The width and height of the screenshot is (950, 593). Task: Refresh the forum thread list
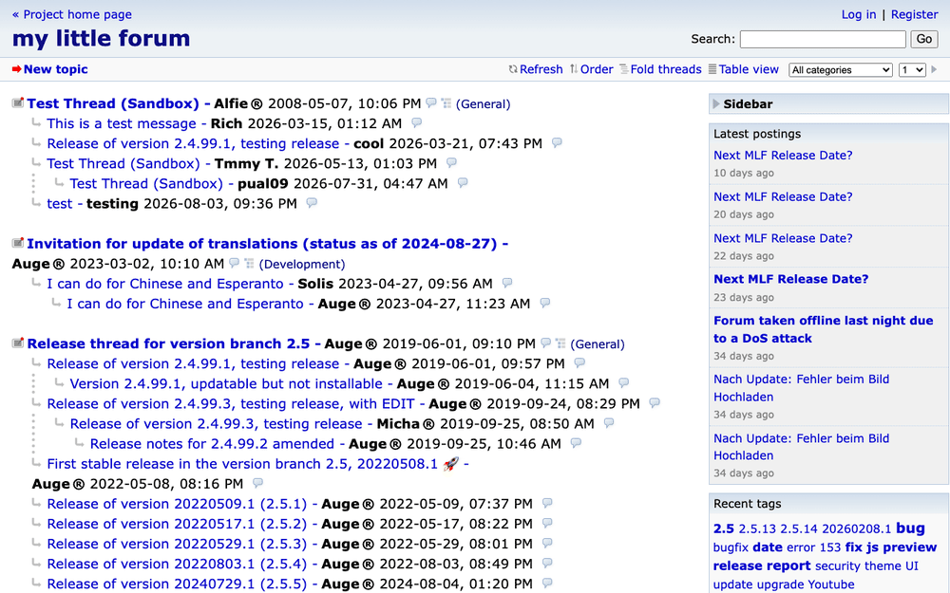pyautogui.click(x=536, y=69)
